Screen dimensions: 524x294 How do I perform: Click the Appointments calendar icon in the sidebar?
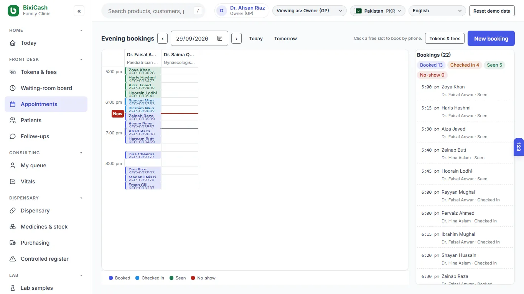point(13,104)
